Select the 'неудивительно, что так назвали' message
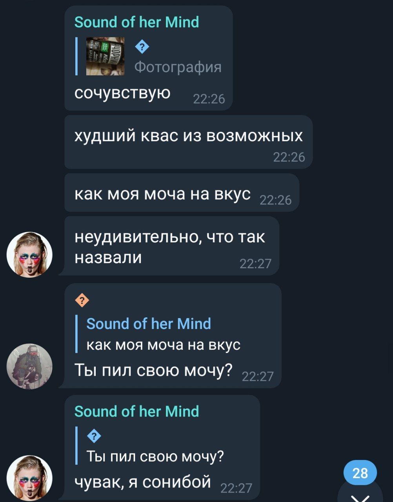Image resolution: width=393 pixels, height=502 pixels. 172,246
